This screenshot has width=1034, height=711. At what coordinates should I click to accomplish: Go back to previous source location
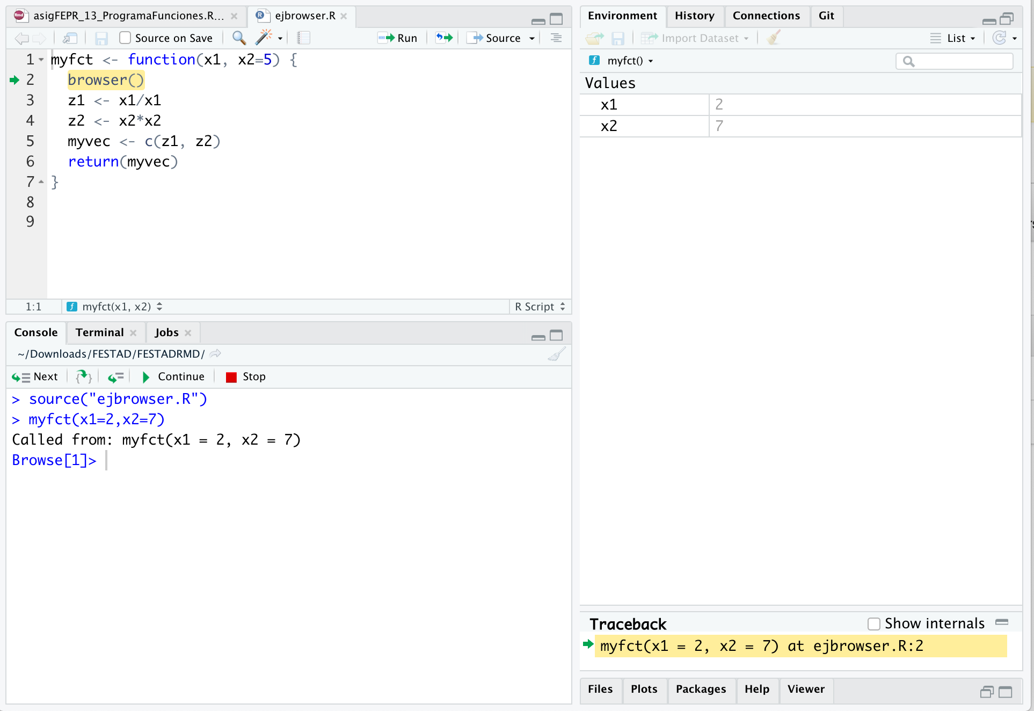coord(21,38)
